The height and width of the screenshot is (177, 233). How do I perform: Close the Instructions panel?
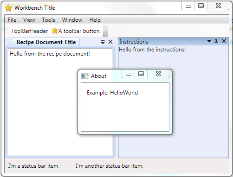pos(224,41)
